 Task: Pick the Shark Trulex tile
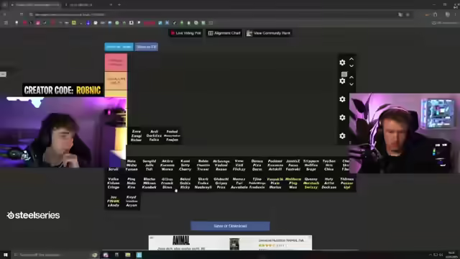coord(203,183)
